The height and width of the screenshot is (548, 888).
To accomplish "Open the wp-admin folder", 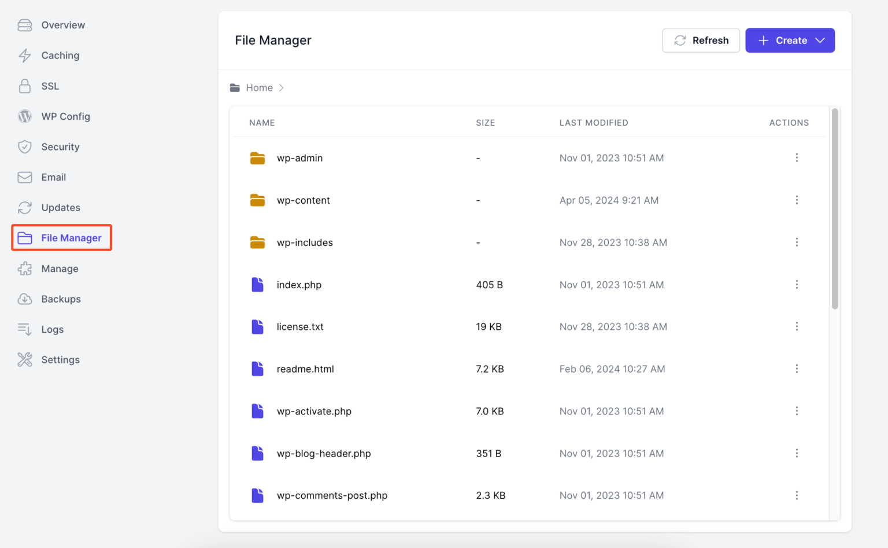I will coord(299,157).
